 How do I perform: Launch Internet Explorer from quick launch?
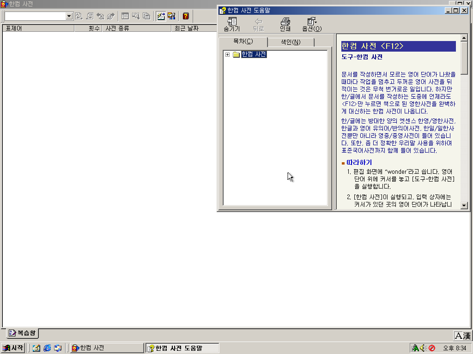[x=47, y=348]
